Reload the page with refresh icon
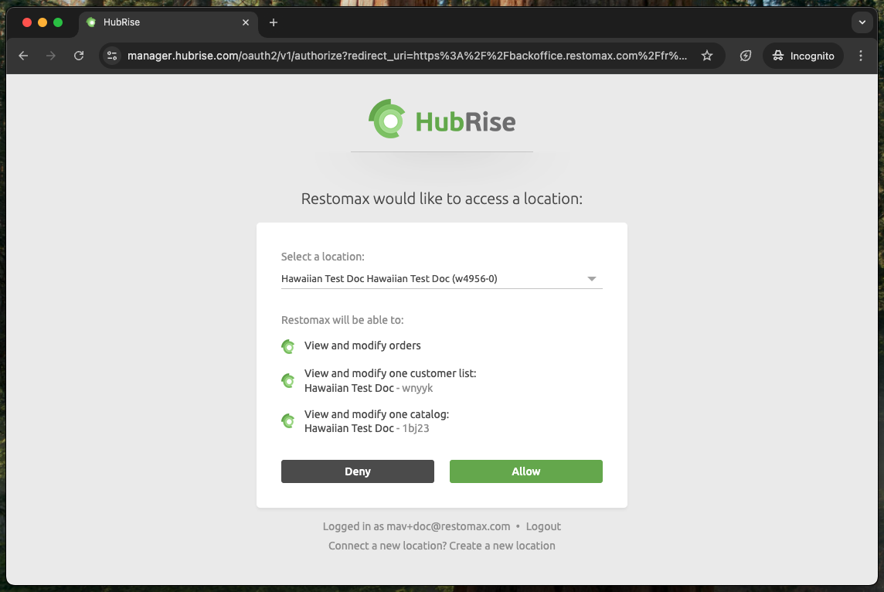The image size is (884, 592). 78,56
